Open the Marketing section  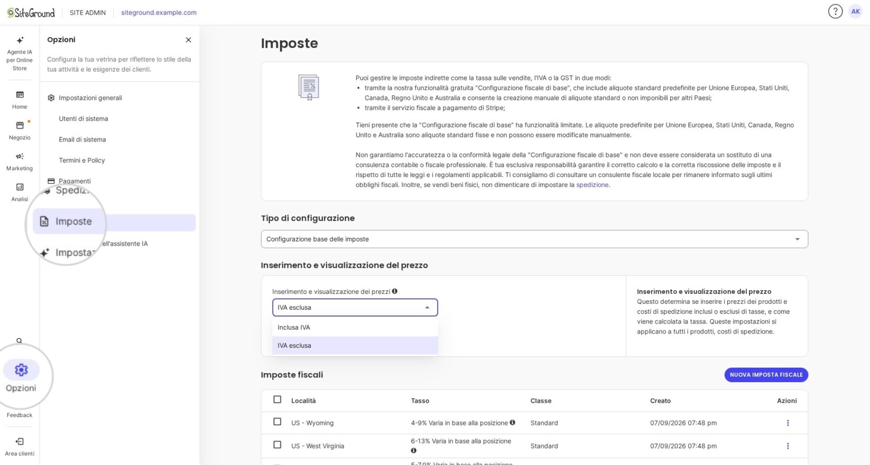20,161
